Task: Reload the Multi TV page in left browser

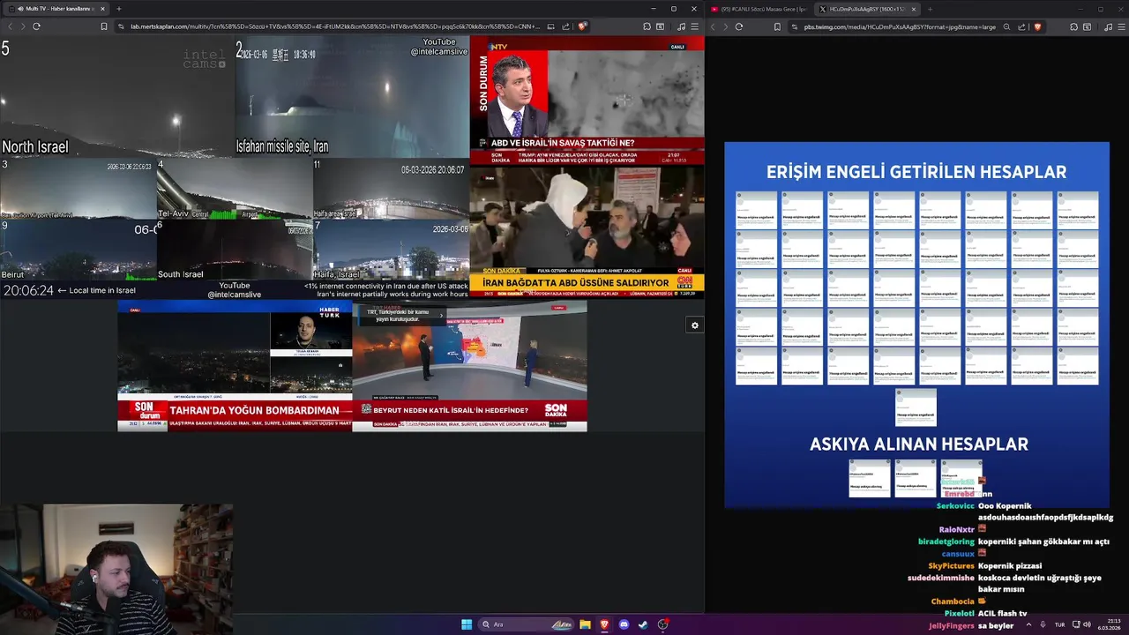Action: click(36, 26)
